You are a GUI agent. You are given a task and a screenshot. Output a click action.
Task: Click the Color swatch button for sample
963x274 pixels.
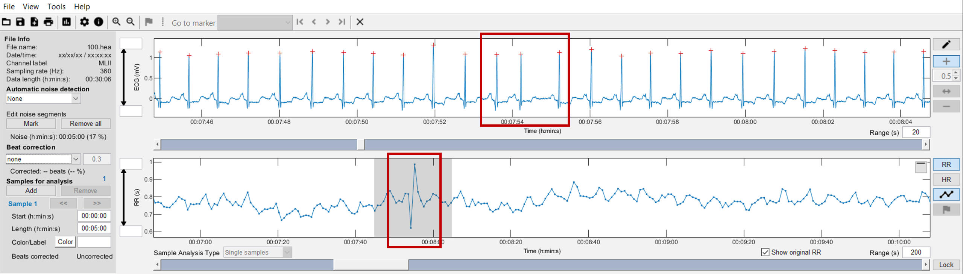(65, 242)
